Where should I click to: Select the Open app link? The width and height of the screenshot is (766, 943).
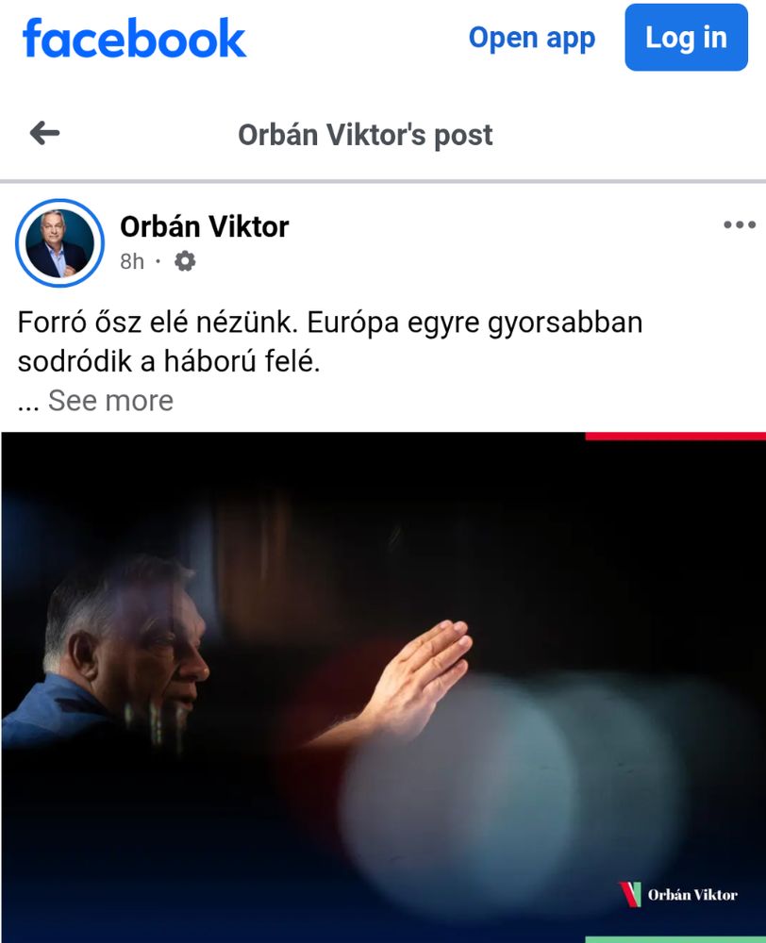pyautogui.click(x=532, y=39)
